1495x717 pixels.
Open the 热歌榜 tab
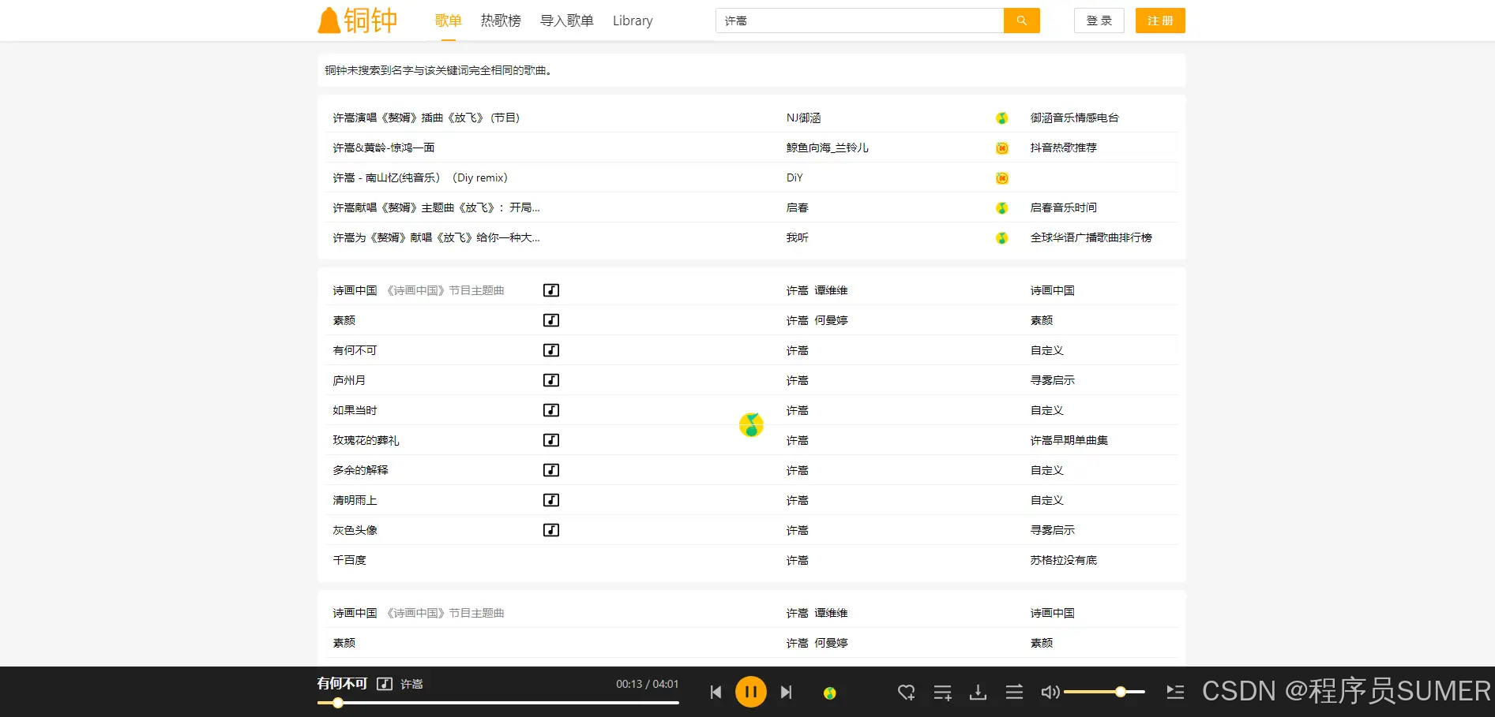coord(501,21)
